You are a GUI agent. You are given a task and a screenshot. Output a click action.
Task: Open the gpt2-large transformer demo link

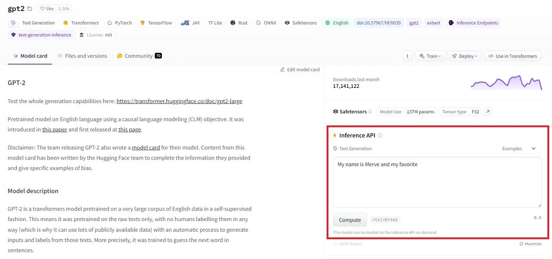(x=179, y=101)
